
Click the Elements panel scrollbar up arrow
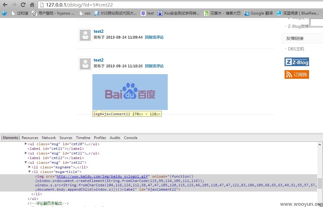320,145
